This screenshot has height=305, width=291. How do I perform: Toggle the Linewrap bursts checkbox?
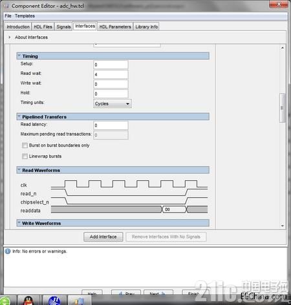point(25,156)
